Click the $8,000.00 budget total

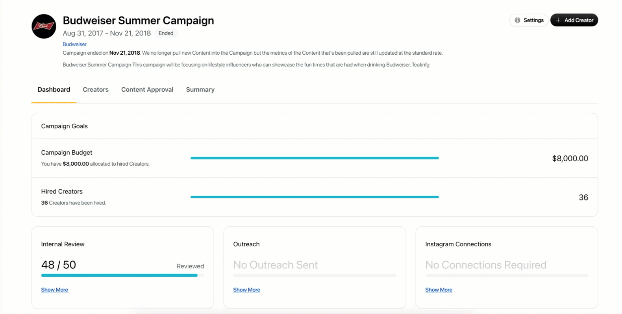570,159
